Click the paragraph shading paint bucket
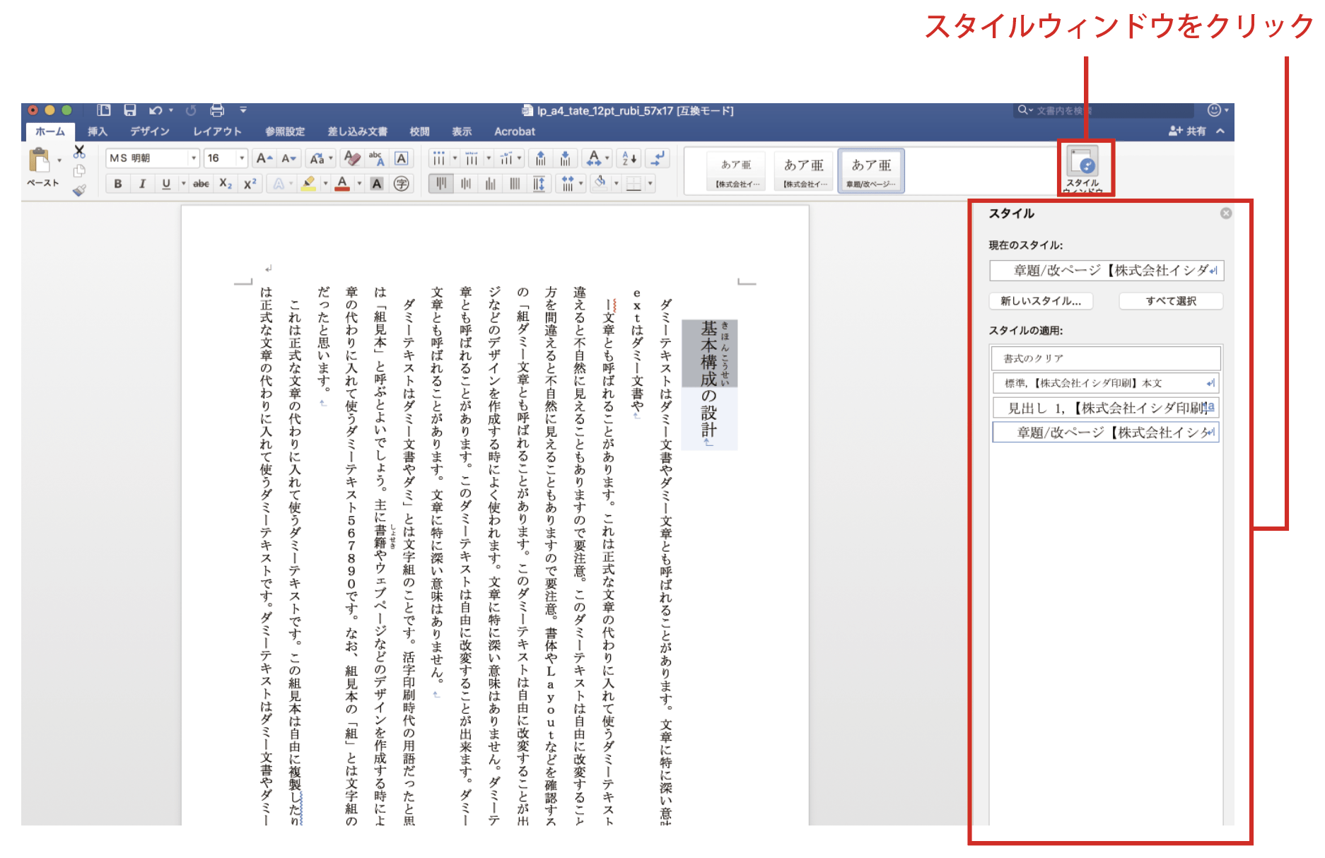This screenshot has height=858, width=1325. pyautogui.click(x=600, y=184)
